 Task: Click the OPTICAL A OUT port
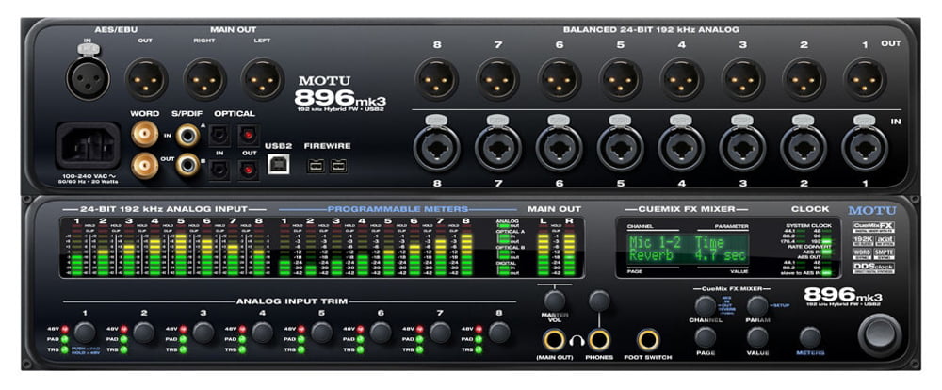[x=248, y=136]
